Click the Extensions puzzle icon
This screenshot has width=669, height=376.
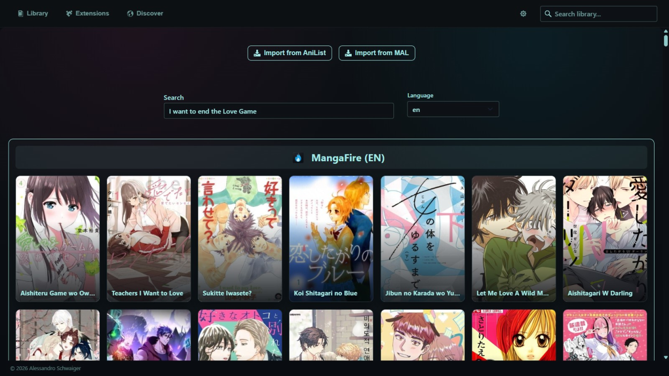tap(69, 13)
